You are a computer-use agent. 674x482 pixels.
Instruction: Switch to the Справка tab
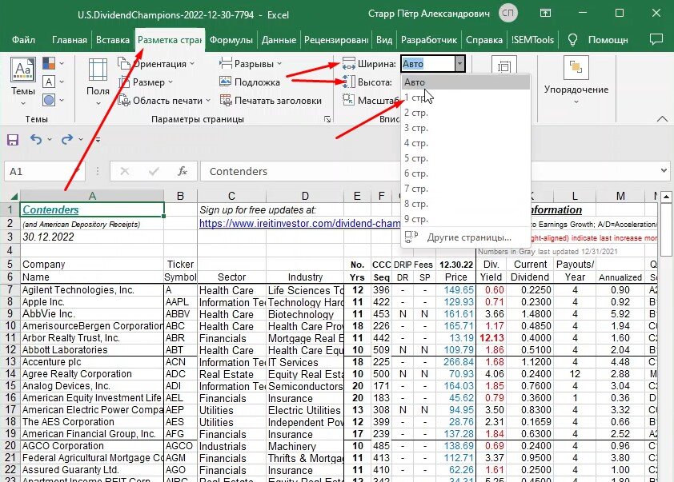tap(484, 40)
